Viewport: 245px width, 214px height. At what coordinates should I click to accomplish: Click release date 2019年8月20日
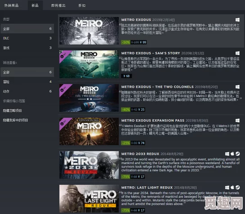click(x=206, y=87)
